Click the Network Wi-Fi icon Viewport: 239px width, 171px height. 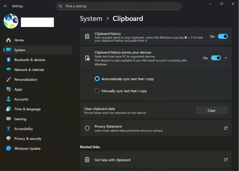coord(8,70)
